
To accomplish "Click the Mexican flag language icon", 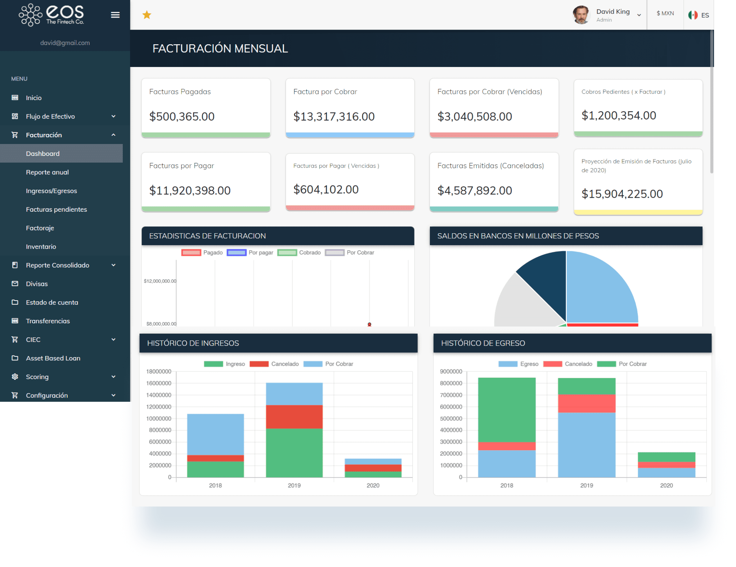I will (x=693, y=15).
